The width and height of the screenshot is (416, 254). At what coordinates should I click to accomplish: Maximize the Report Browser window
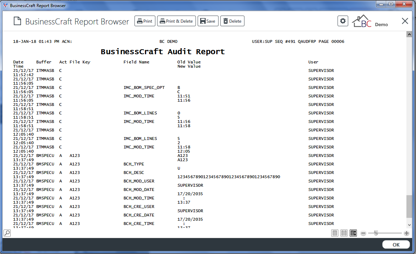click(x=391, y=4)
